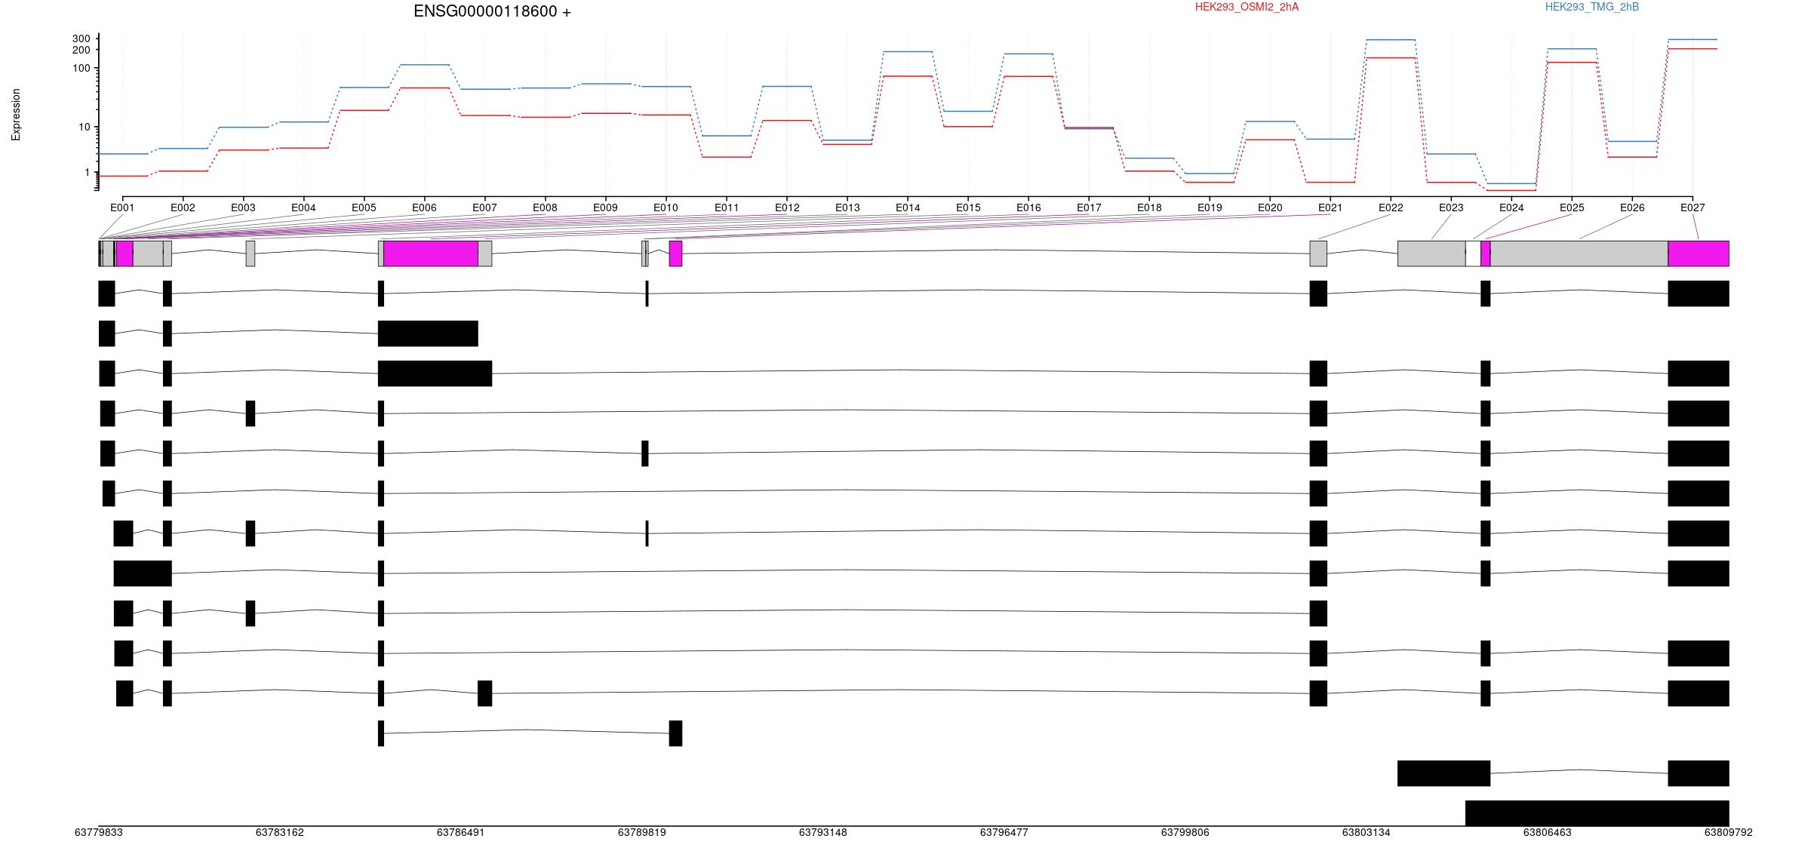Click genomic coordinate 63793148
Screen dimensions: 1811x845
tap(822, 833)
